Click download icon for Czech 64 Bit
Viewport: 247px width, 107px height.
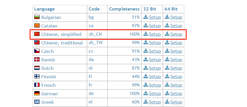pyautogui.click(x=167, y=51)
